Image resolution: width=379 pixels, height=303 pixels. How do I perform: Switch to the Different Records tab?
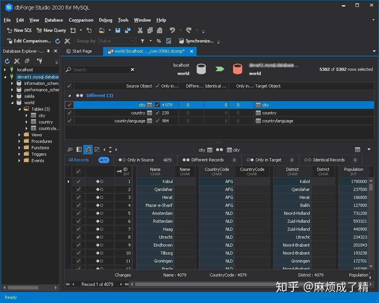click(208, 160)
